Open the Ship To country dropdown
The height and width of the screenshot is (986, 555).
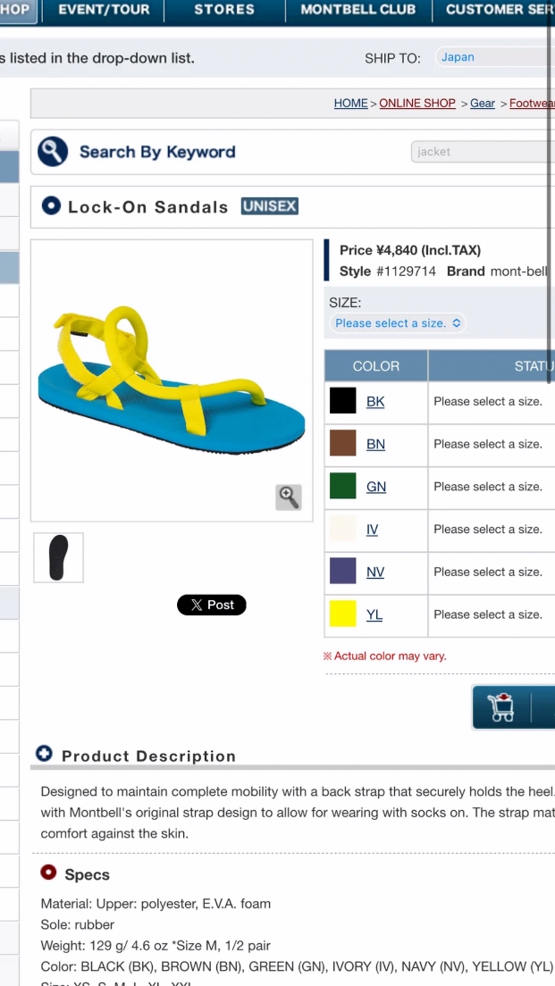(494, 57)
